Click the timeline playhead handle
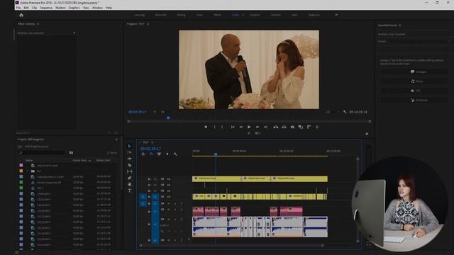The width and height of the screenshot is (454, 255). [x=216, y=154]
